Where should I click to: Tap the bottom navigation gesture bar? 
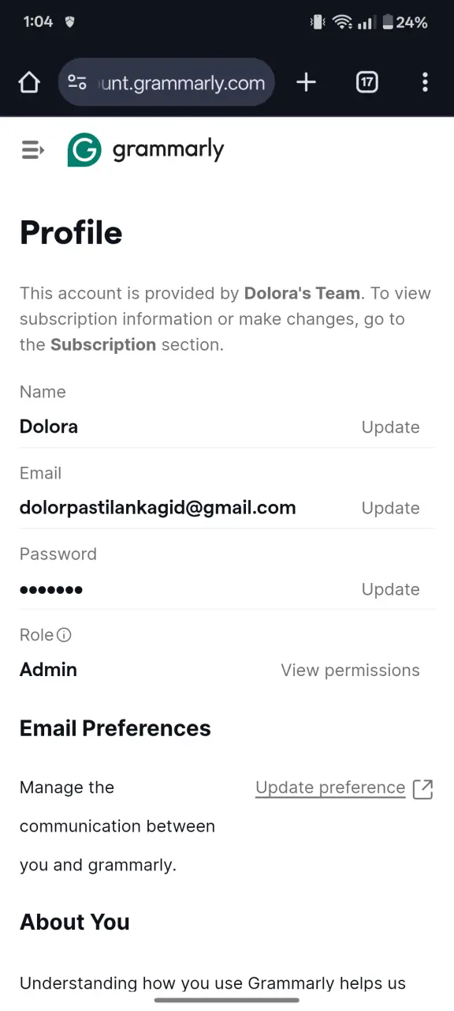coord(227,1000)
